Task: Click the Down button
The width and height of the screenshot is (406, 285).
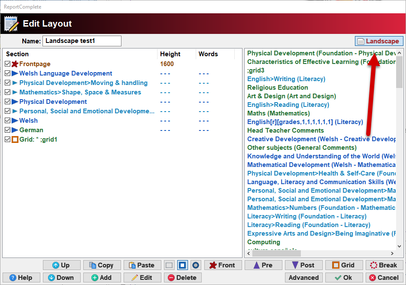Action: pyautogui.click(x=62, y=278)
